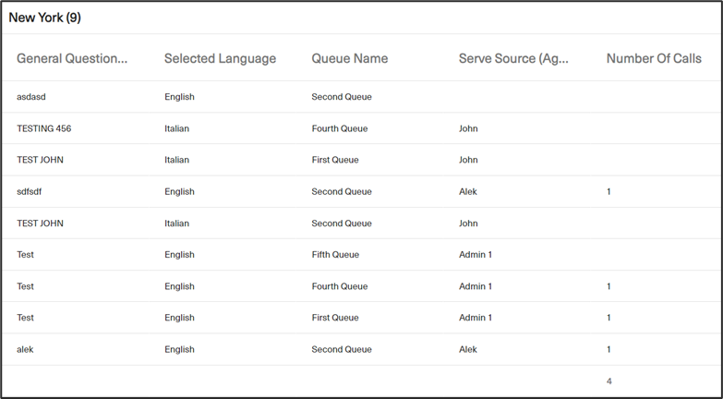The width and height of the screenshot is (723, 399).
Task: Click the New York (9) table title
Action: click(44, 18)
